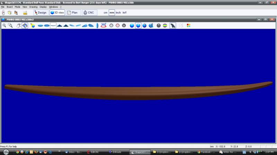Open the CNC mode button

[89, 12]
